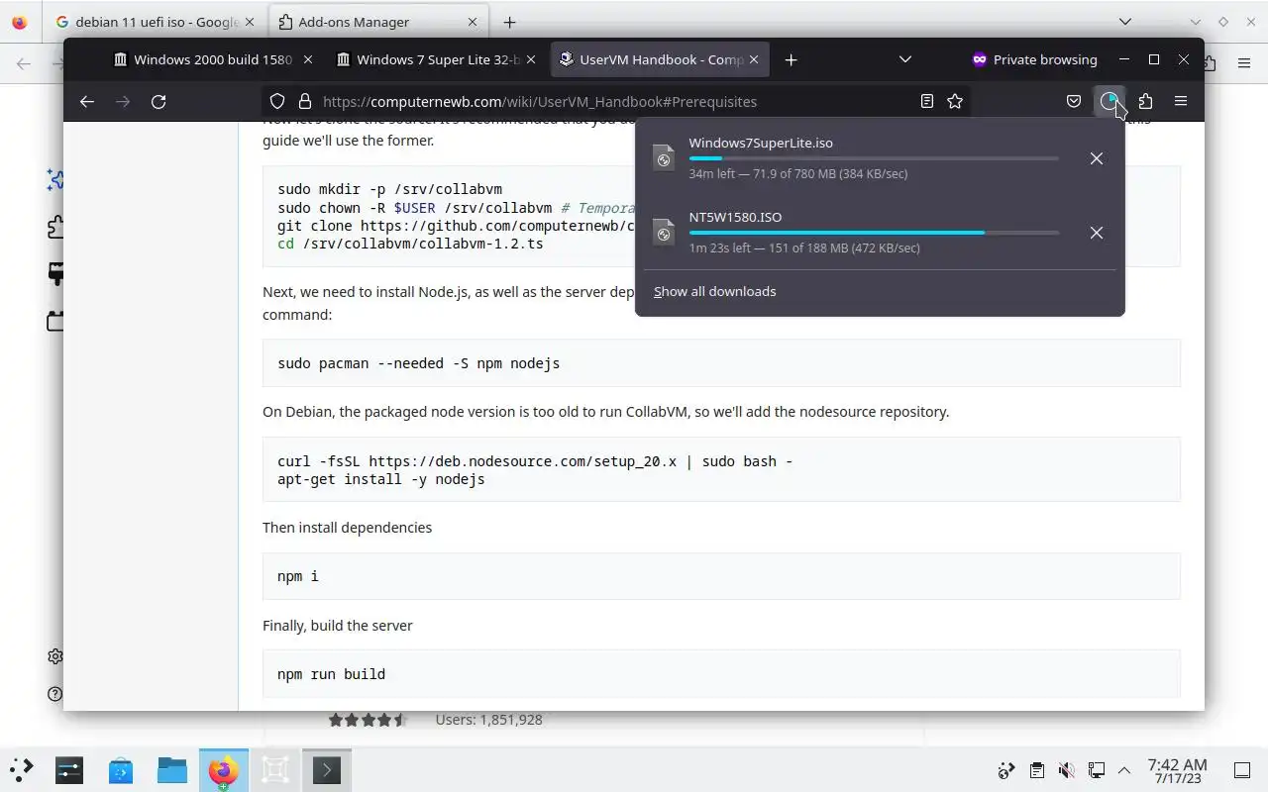List all tabs in background Firefox window

pos(1124,22)
